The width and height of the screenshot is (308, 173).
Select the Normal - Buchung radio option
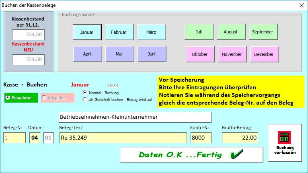84,93
